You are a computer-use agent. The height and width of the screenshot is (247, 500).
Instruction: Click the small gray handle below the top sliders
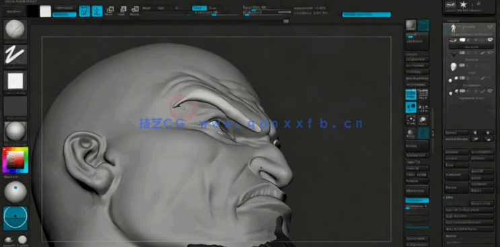tap(286, 21)
